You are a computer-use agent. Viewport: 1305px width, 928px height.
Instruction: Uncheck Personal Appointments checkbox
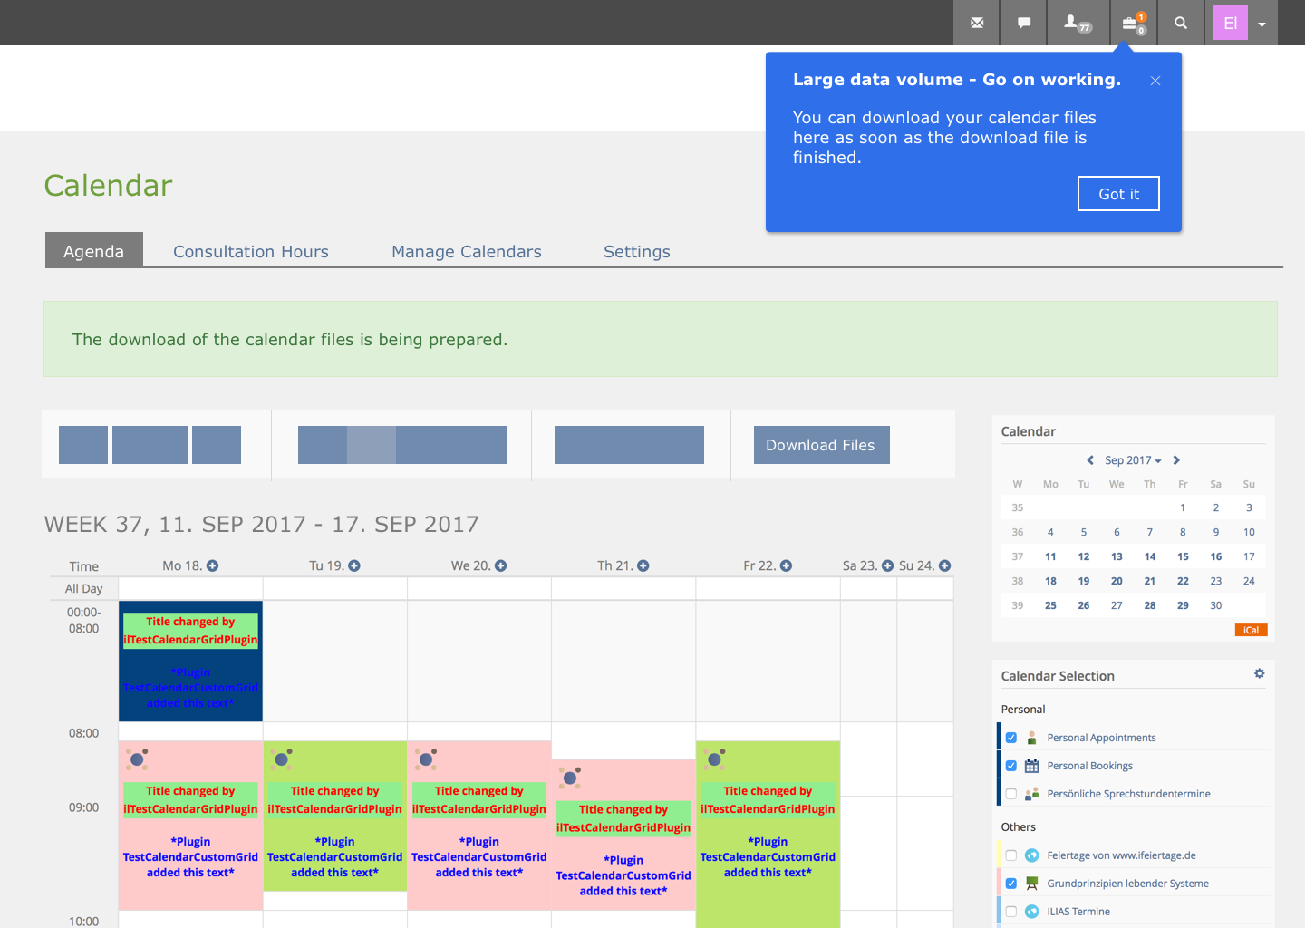point(1011,738)
